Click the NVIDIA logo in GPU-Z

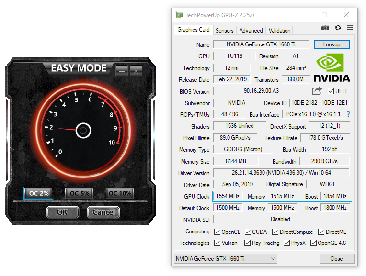(x=332, y=67)
